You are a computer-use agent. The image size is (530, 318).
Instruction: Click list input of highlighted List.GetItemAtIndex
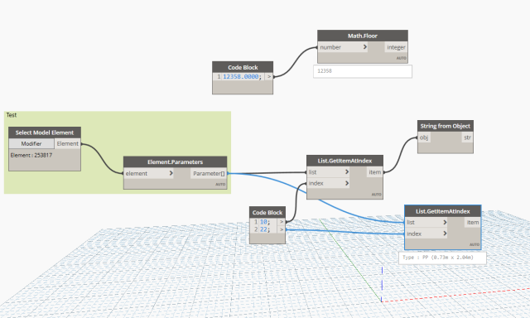(426, 223)
